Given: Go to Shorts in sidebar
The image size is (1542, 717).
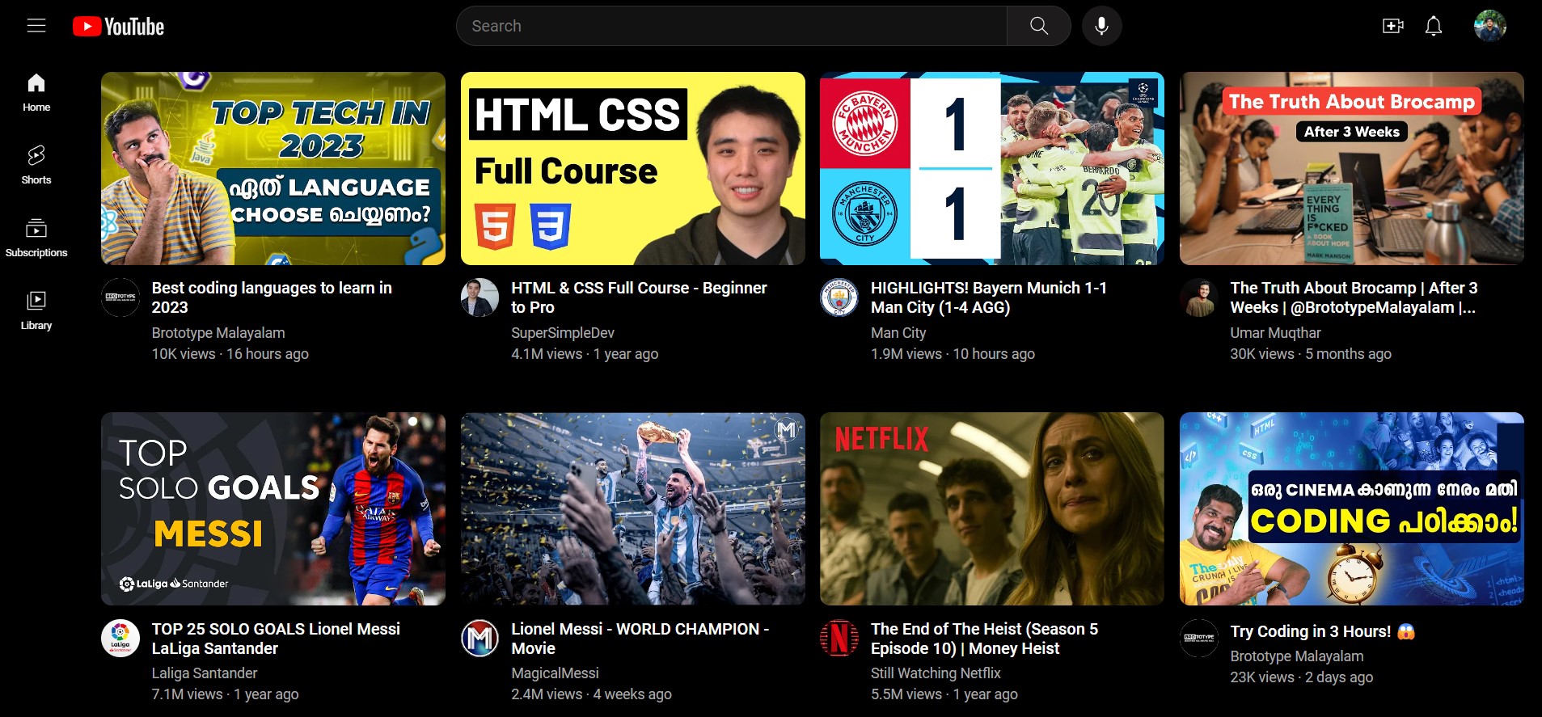Looking at the screenshot, I should (36, 165).
